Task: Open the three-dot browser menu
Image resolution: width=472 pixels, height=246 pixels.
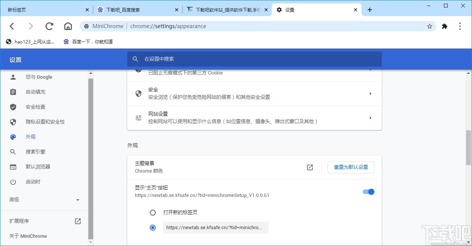Action: click(x=460, y=26)
